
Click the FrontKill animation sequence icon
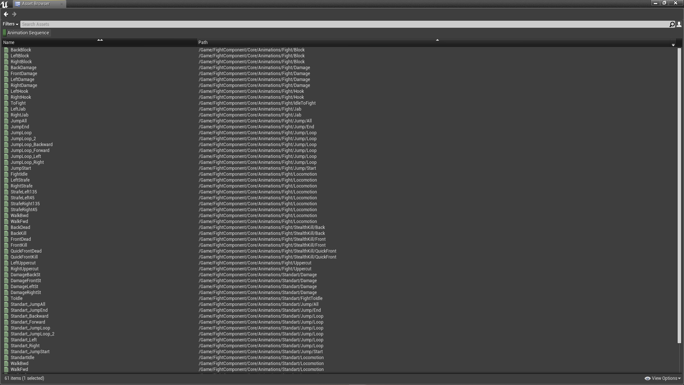pos(6,245)
